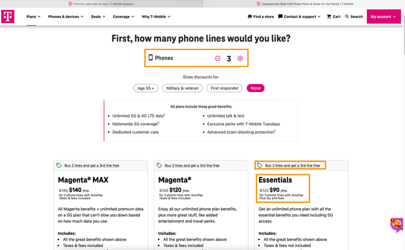The width and height of the screenshot is (405, 250).
Task: Increase phone lines with plus icon
Action: [x=240, y=59]
